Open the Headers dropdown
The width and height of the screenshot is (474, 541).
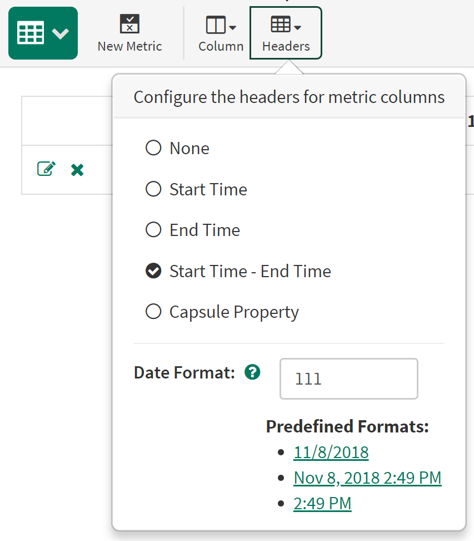pos(286,33)
